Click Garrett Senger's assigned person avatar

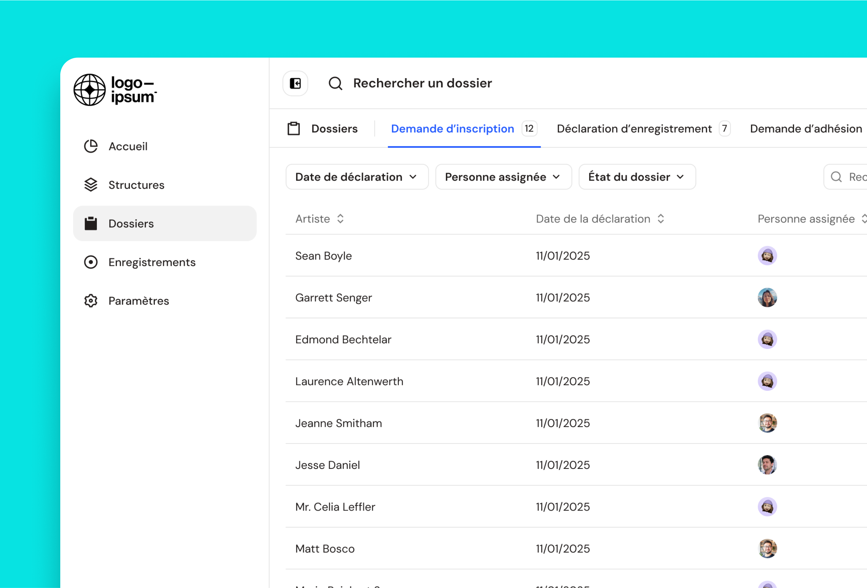coord(767,298)
